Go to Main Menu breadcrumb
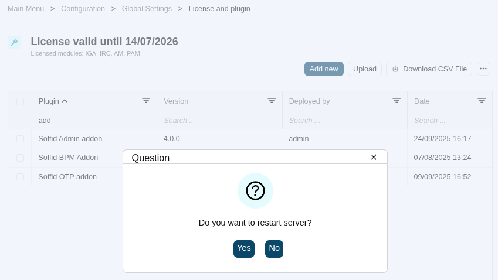The height and width of the screenshot is (280, 498). coord(26,9)
